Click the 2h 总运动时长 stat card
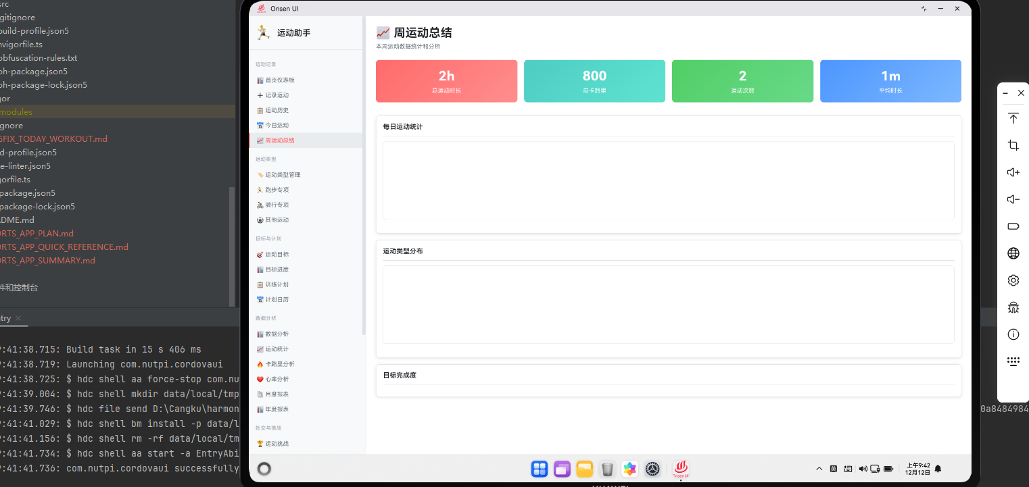Image resolution: width=1029 pixels, height=487 pixels. 446,81
